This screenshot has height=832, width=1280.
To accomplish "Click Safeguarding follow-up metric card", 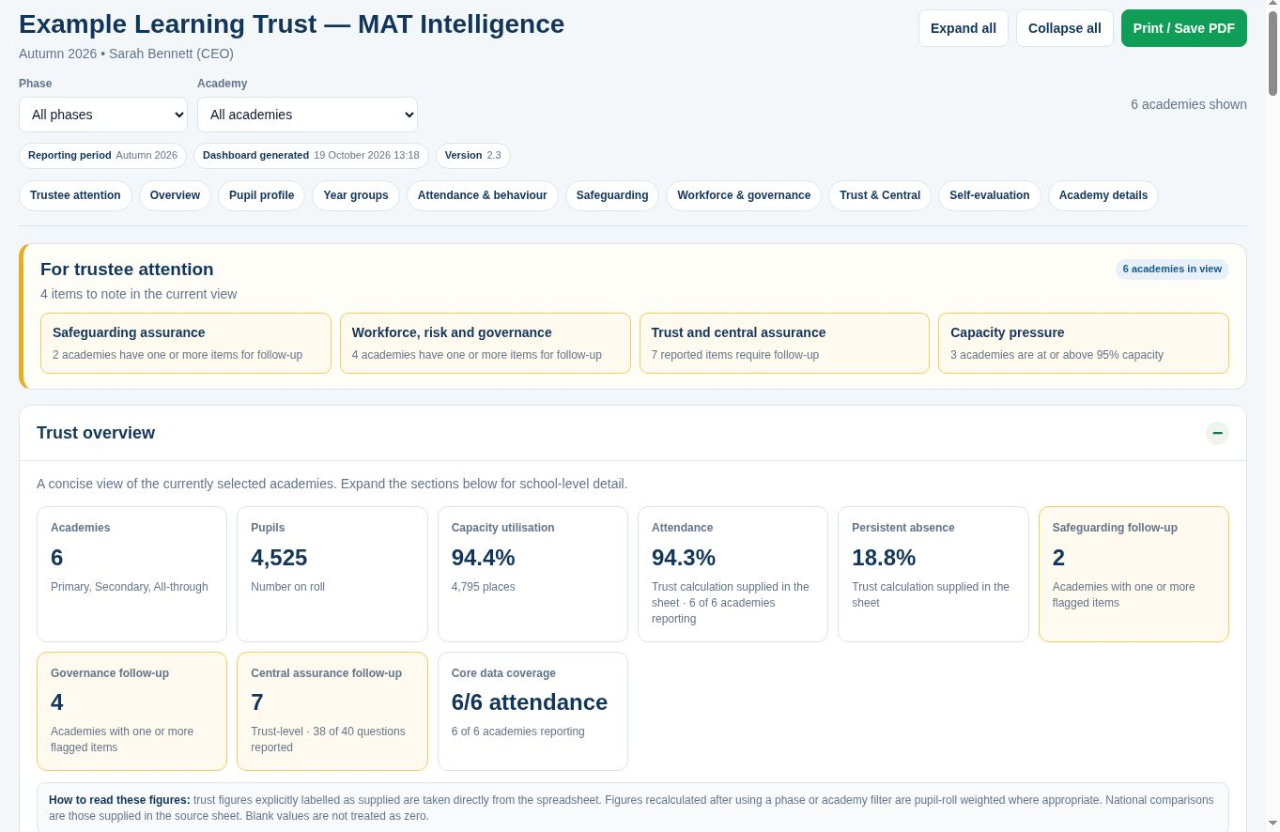I will point(1133,574).
